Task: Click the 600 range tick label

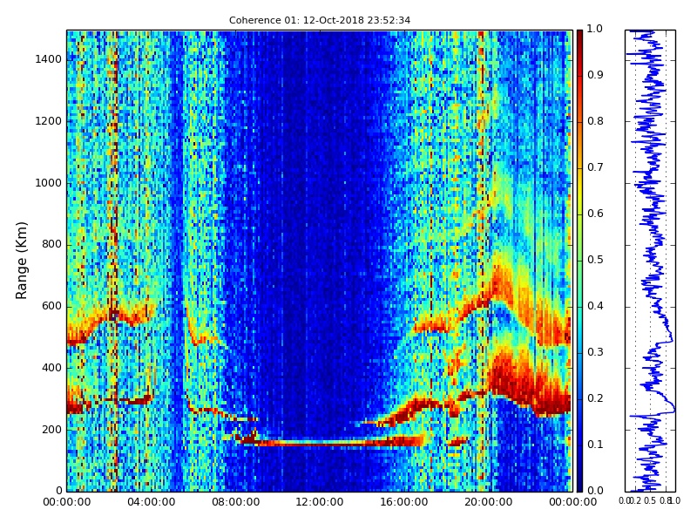Action: tap(51, 306)
